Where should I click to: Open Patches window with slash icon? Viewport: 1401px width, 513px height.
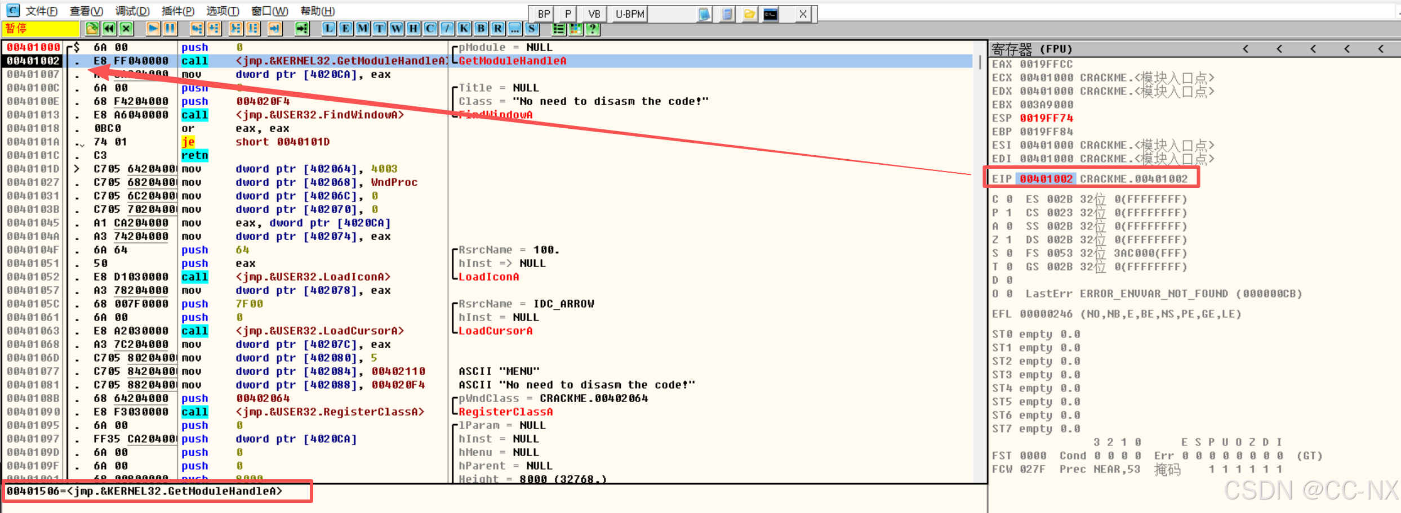(447, 28)
